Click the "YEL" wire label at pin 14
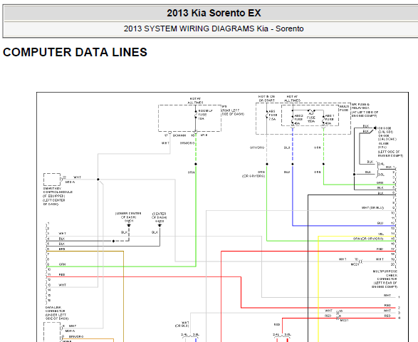The width and height of the screenshot is (418, 342). [381, 234]
